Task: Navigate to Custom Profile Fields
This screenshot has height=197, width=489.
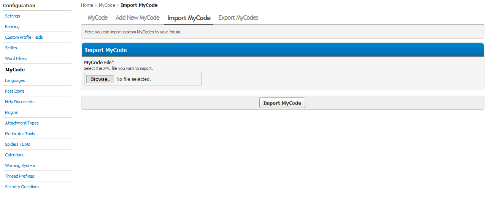Action: click(x=24, y=37)
